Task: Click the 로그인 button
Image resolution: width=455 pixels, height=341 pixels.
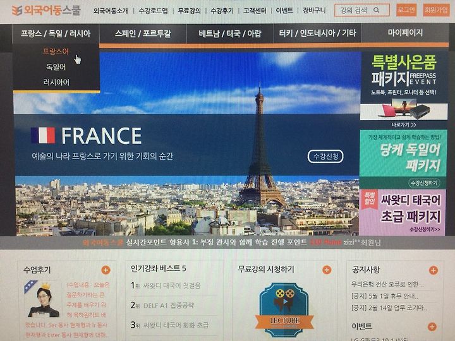Action: 406,10
